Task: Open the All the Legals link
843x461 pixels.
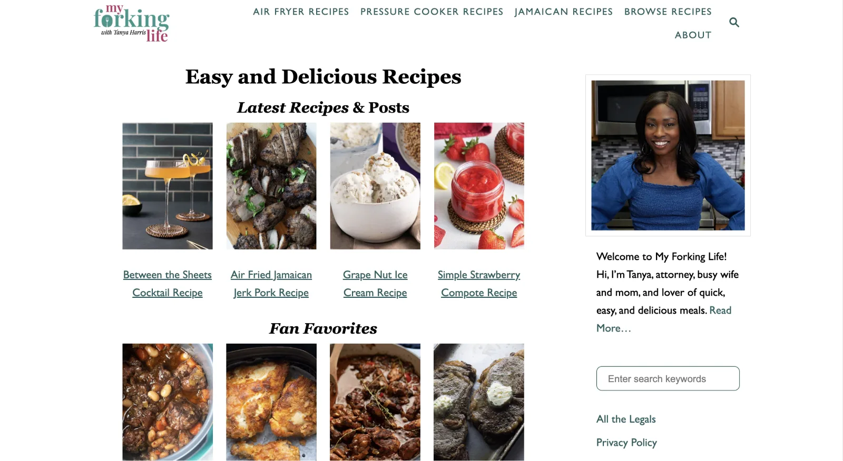Action: tap(626, 419)
